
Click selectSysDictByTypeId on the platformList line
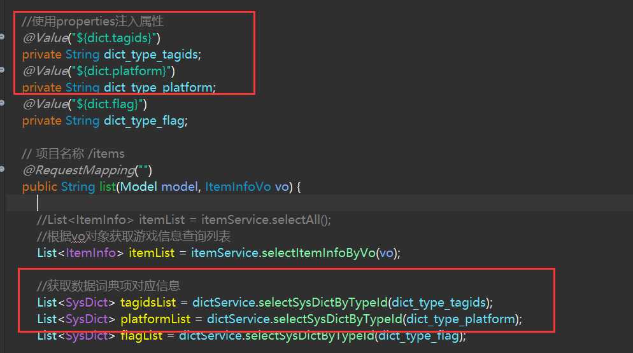coord(338,319)
